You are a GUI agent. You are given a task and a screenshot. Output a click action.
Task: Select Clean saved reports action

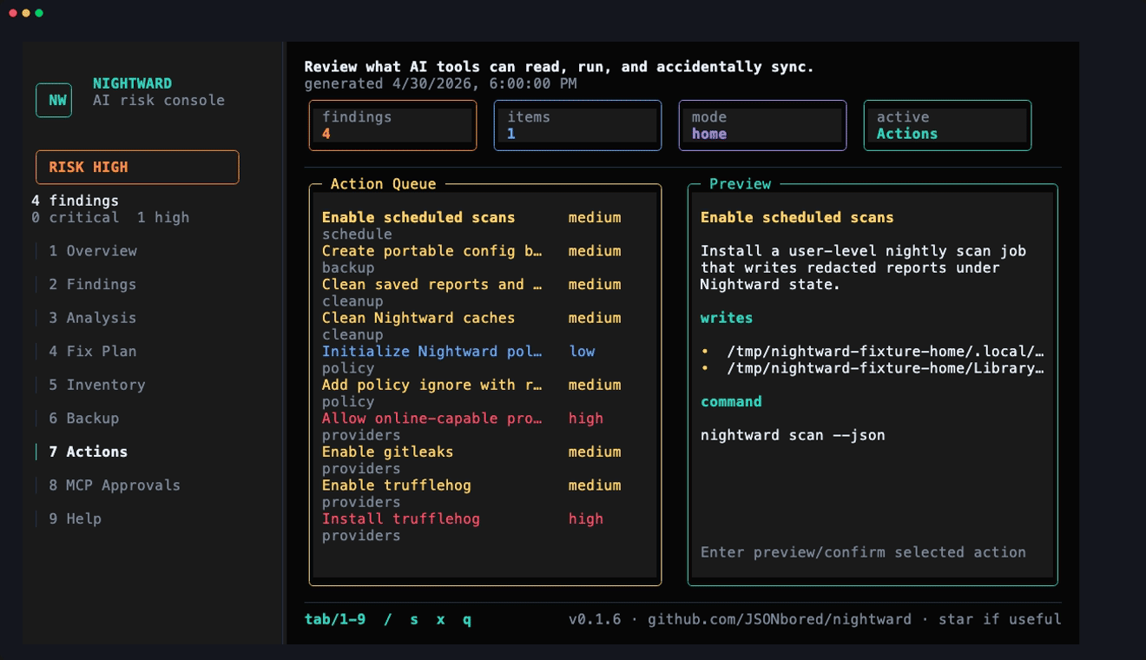[x=432, y=285]
